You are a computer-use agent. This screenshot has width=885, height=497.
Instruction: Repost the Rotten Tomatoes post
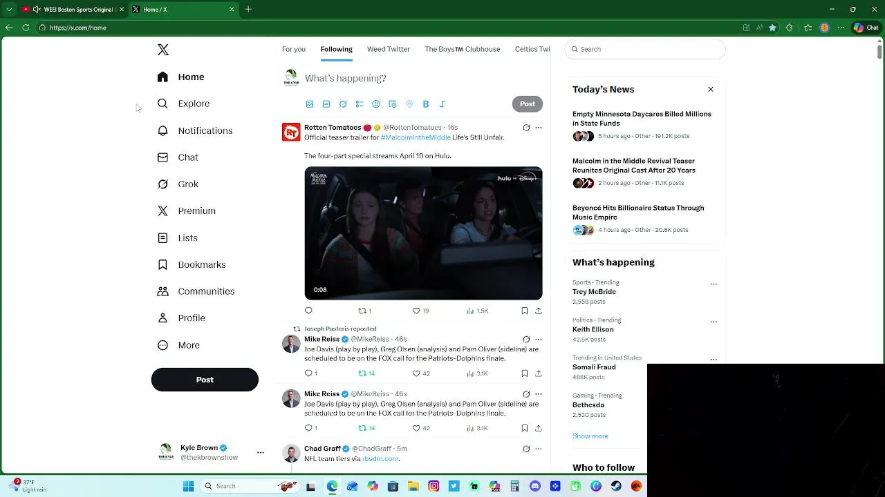tap(364, 311)
